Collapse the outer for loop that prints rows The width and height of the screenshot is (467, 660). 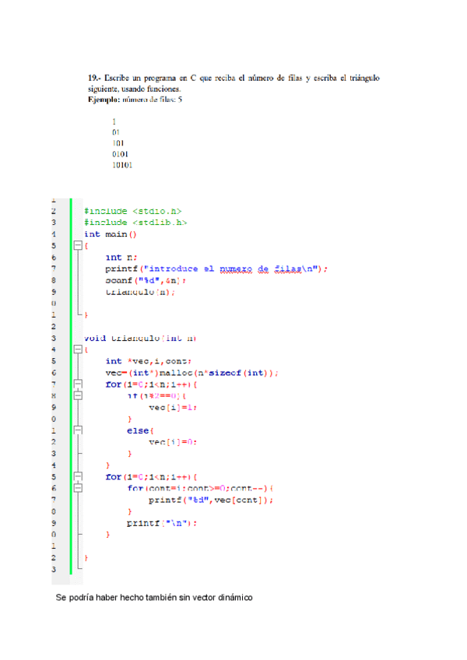pyautogui.click(x=78, y=476)
